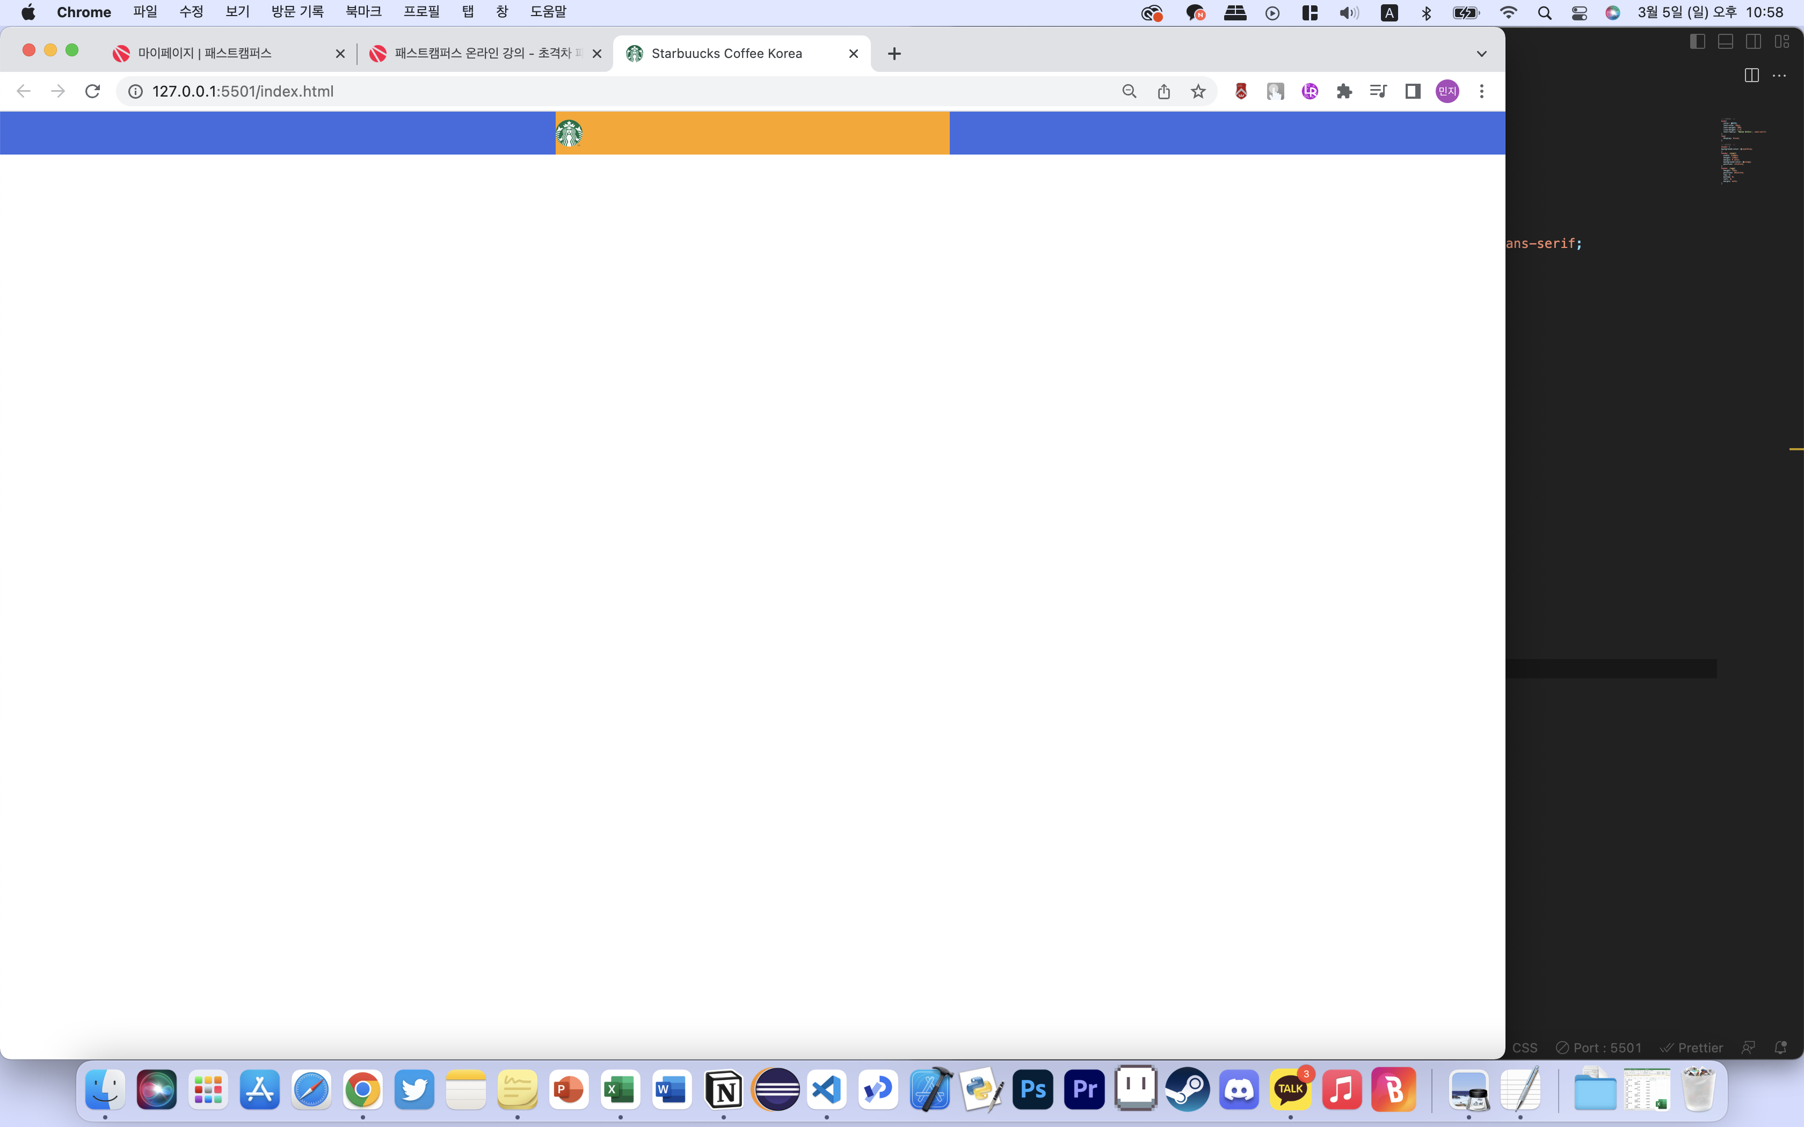Open the Chrome extensions puzzle icon
This screenshot has width=1804, height=1127.
[x=1344, y=91]
